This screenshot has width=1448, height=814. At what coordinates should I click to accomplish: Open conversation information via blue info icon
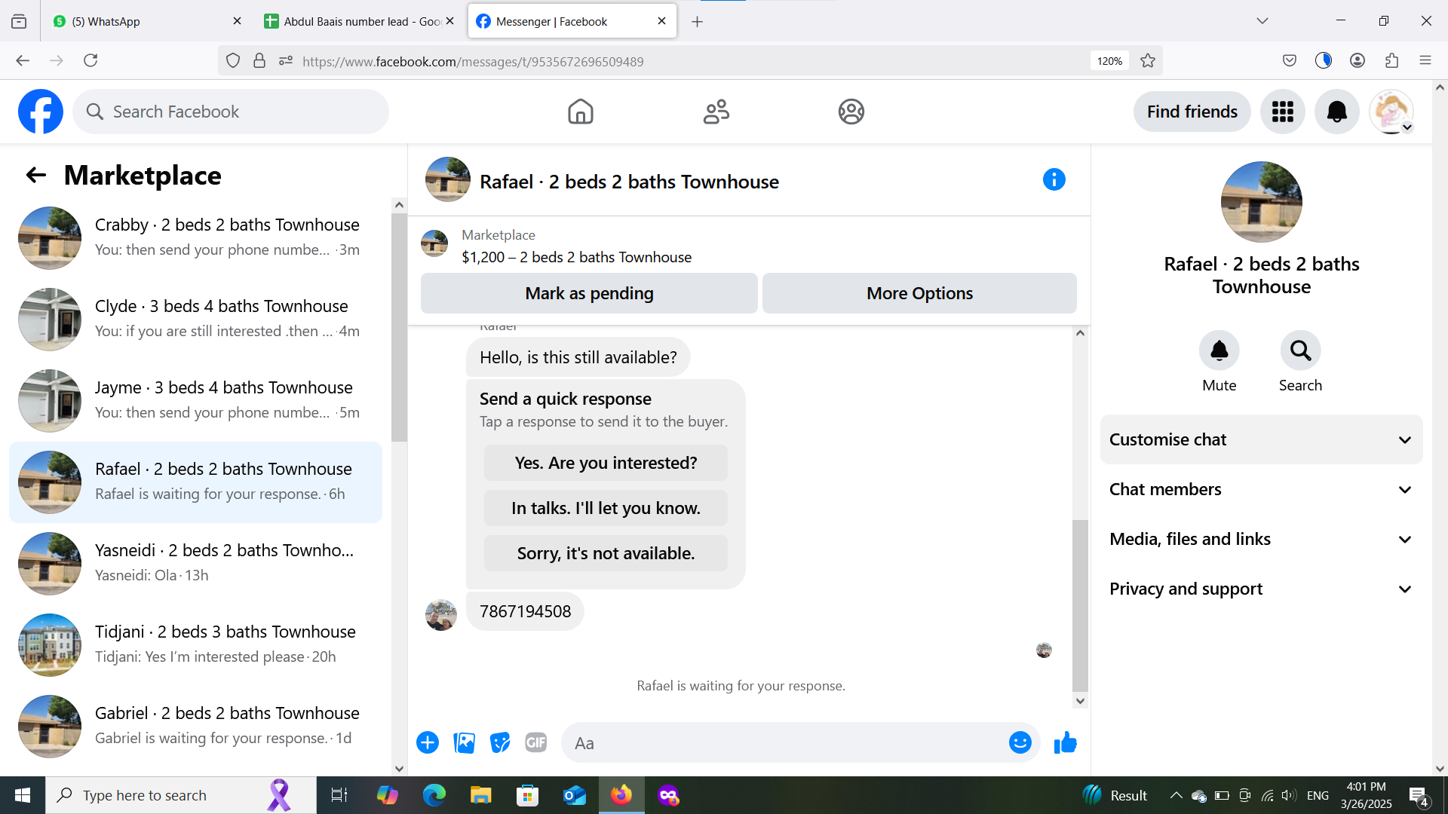click(x=1054, y=179)
